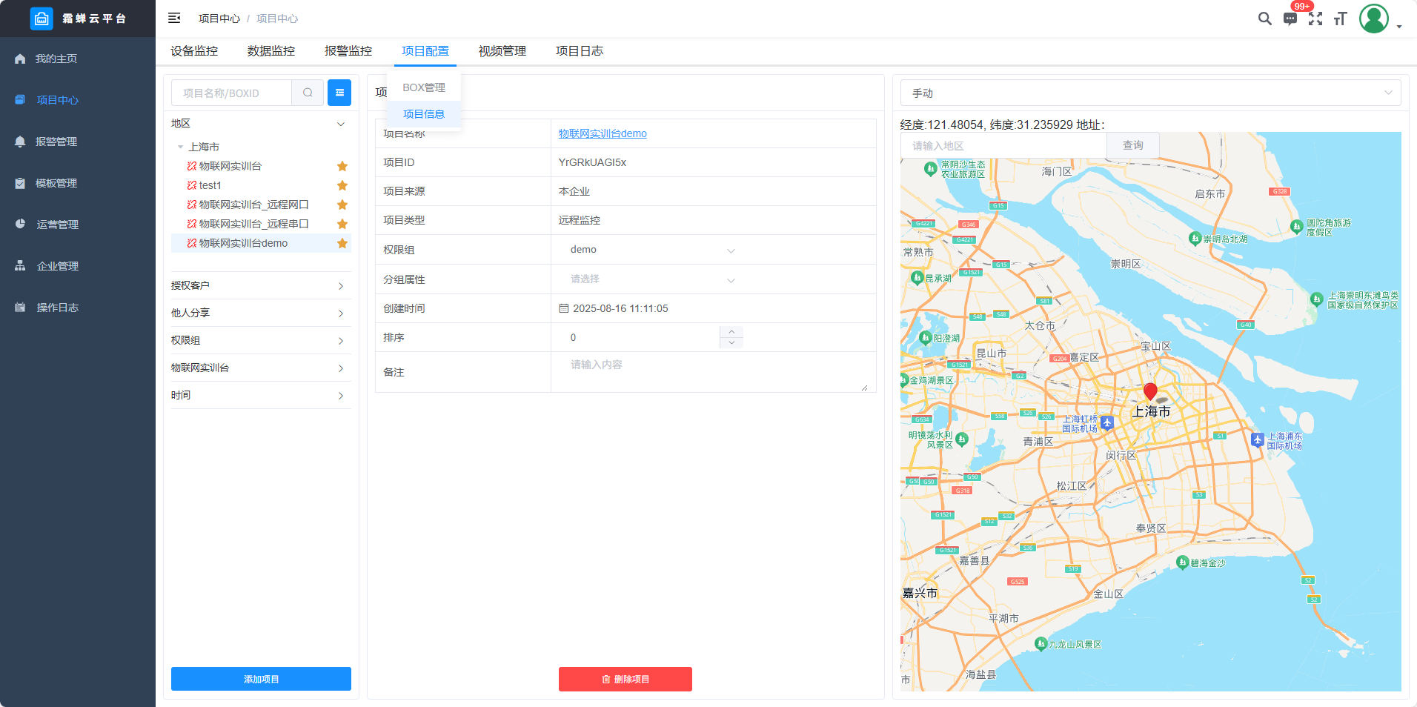Open the 分组属性 dropdown
This screenshot has width=1417, height=707.
[652, 279]
